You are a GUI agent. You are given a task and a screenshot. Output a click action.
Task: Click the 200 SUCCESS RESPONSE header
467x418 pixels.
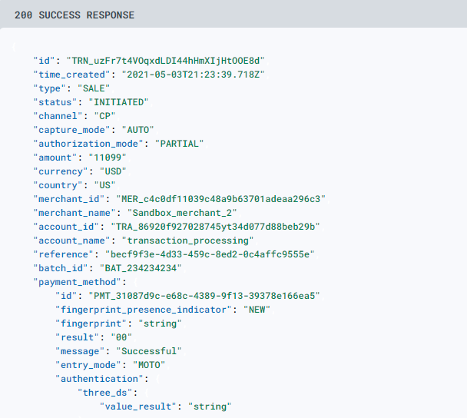[x=75, y=15]
